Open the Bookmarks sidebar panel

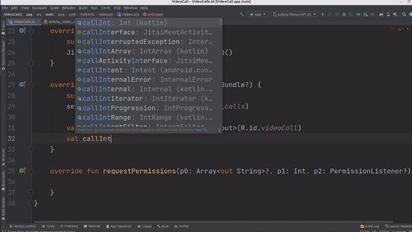click(x=3, y=180)
